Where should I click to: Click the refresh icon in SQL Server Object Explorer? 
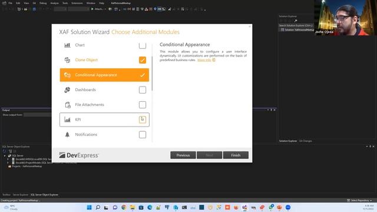coord(4,151)
